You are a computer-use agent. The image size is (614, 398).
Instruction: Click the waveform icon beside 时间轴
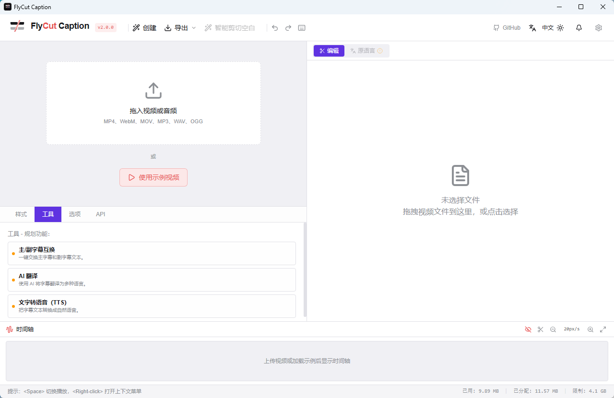[10, 329]
